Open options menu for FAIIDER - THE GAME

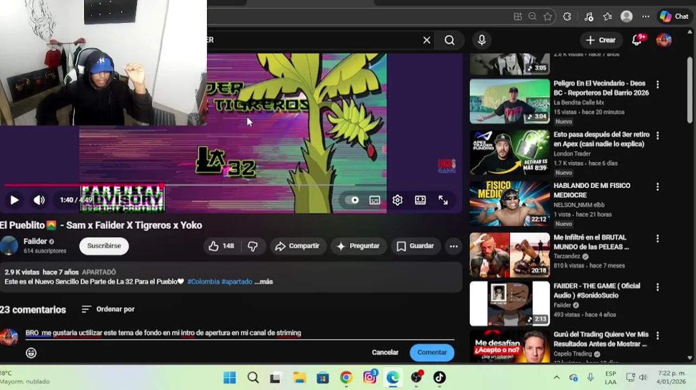click(658, 287)
